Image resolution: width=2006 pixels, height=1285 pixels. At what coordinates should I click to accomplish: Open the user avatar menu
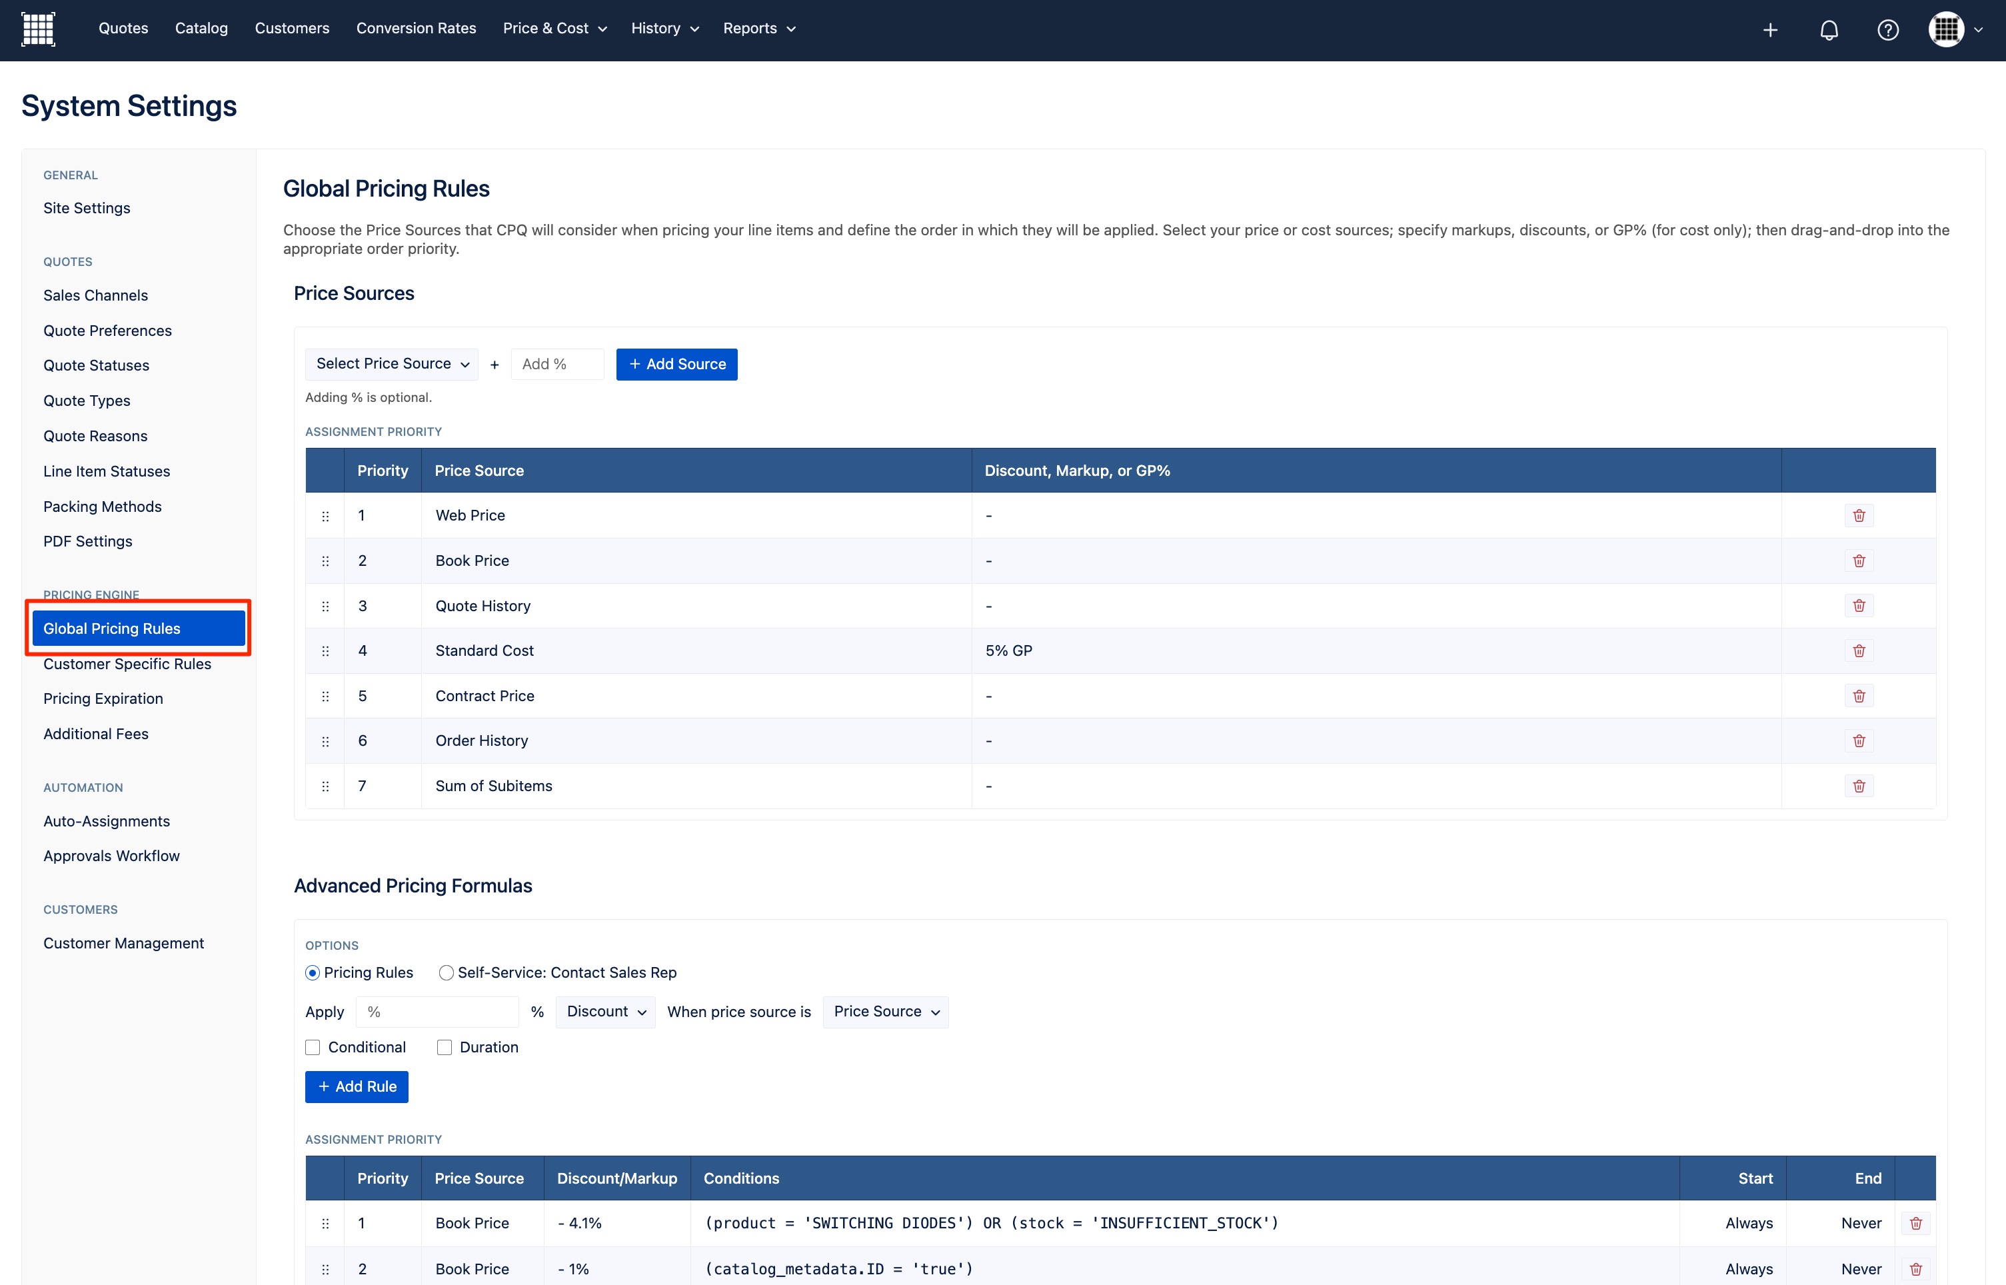[x=1955, y=29]
